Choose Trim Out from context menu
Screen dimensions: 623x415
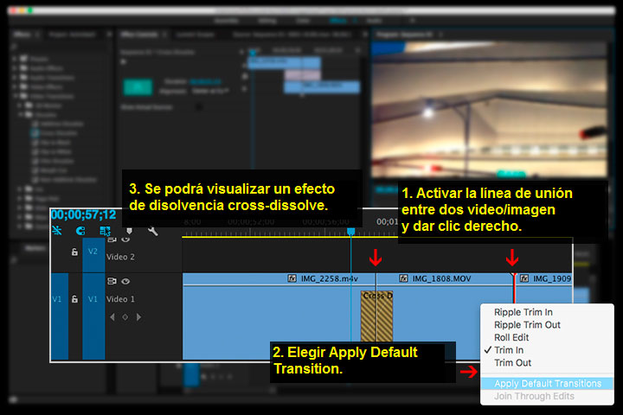click(x=547, y=363)
